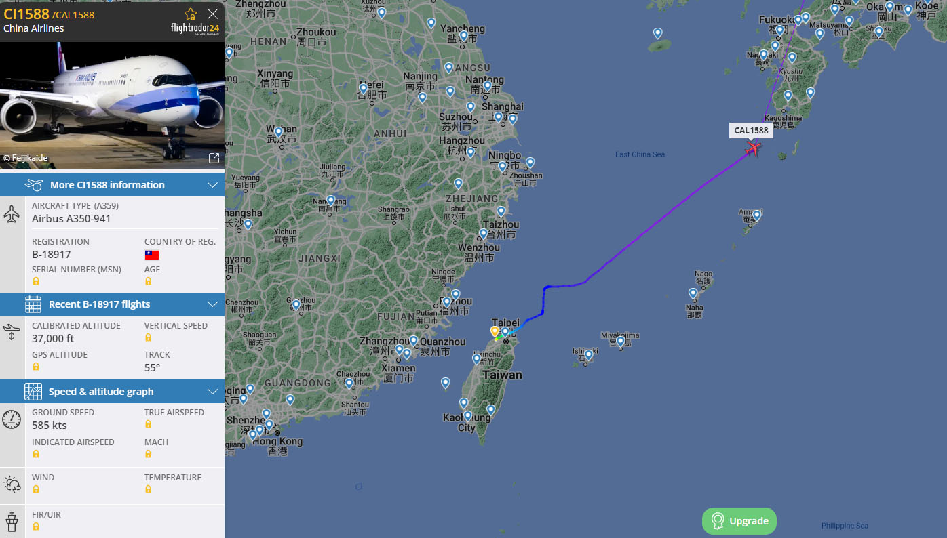Click the Upgrade button
Image resolution: width=947 pixels, height=538 pixels.
click(x=739, y=521)
